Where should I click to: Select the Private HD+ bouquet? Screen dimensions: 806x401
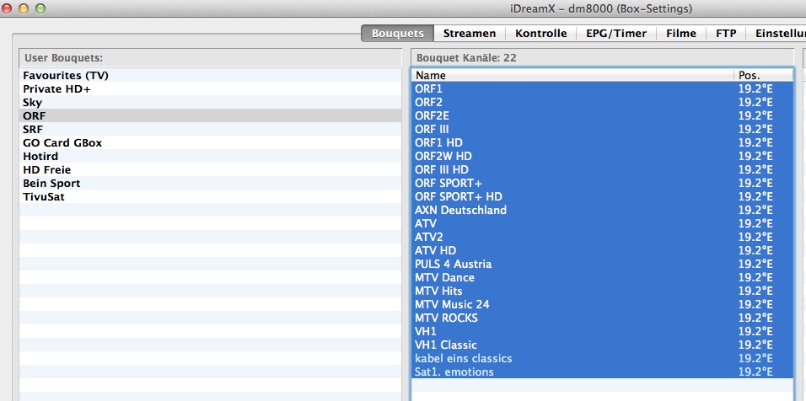point(211,88)
